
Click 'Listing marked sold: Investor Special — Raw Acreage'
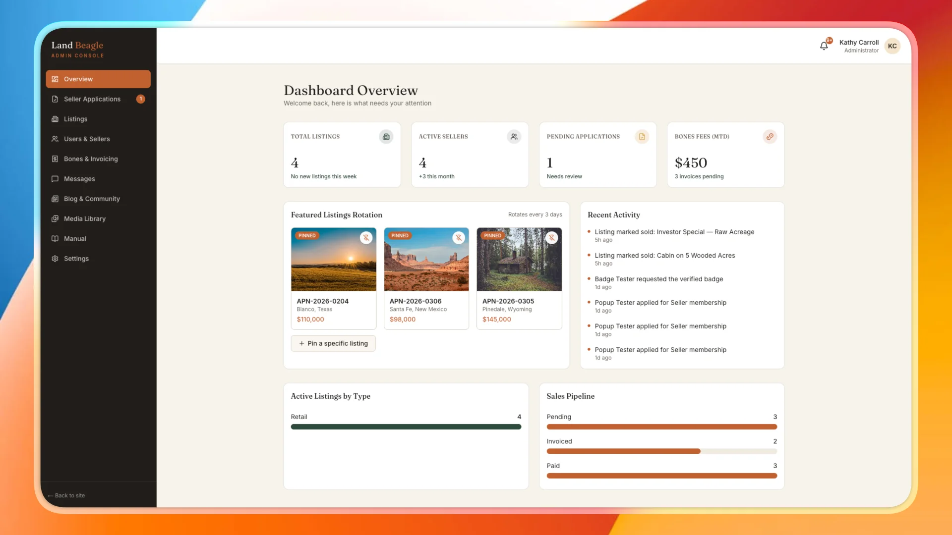pyautogui.click(x=674, y=232)
